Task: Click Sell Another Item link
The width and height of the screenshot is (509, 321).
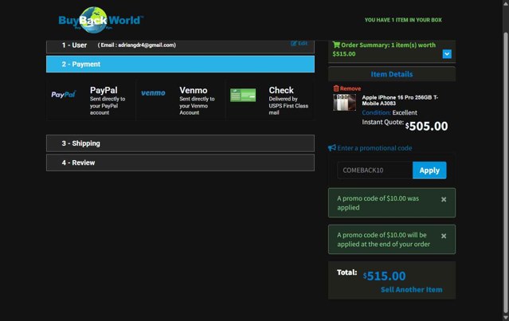Action: (411, 289)
